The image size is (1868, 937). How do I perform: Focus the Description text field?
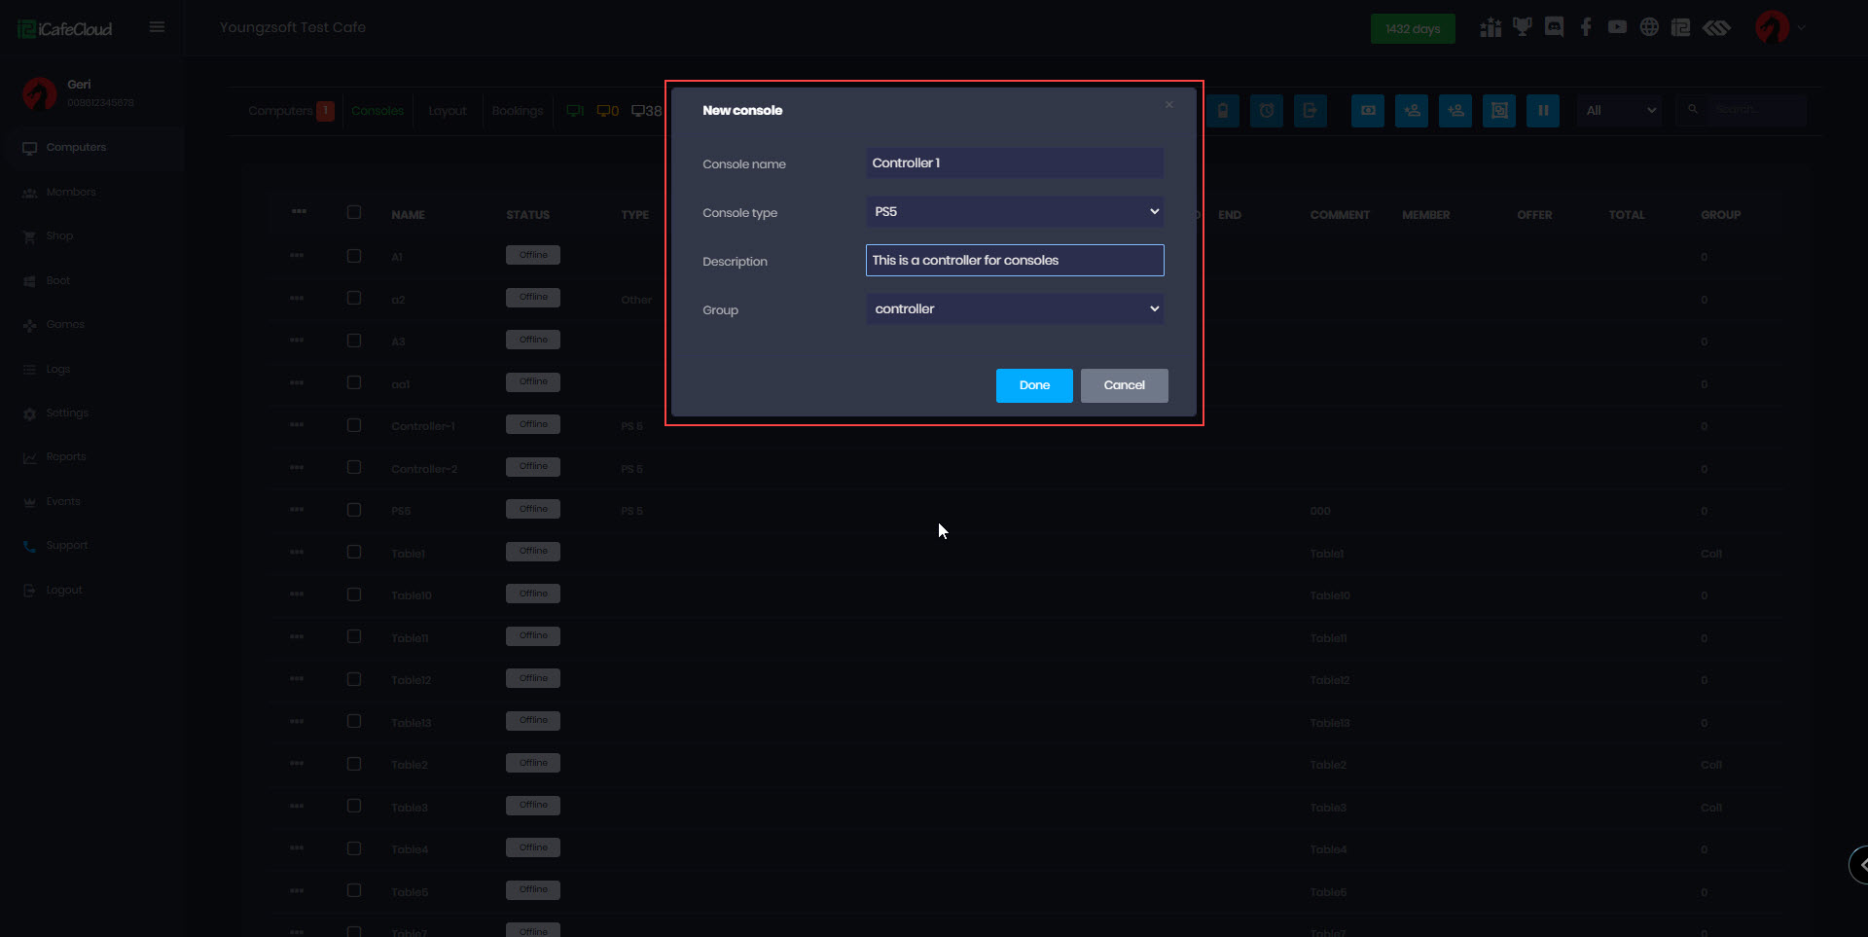coord(1014,261)
